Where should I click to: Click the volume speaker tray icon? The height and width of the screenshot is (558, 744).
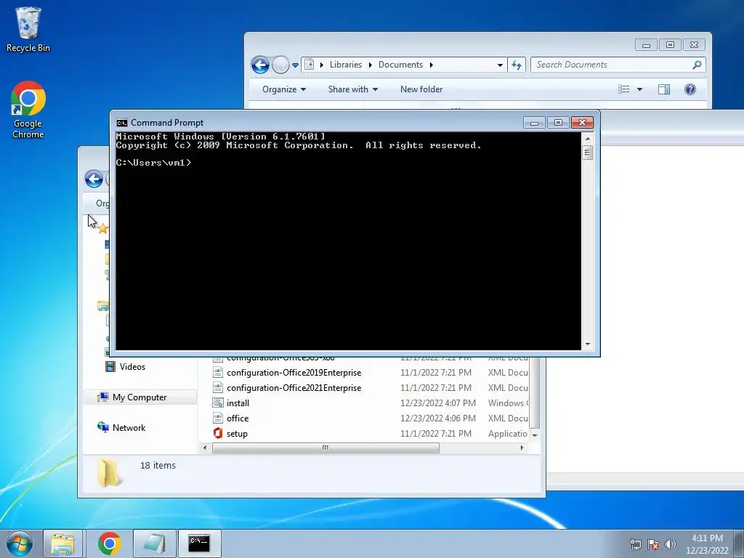pos(670,544)
